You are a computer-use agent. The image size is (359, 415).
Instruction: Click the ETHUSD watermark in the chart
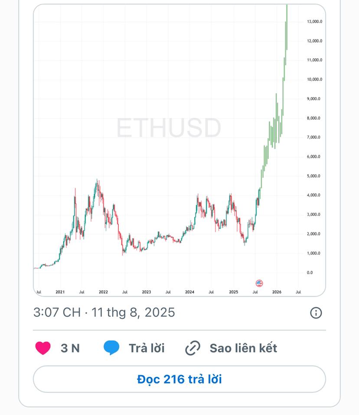click(x=169, y=128)
